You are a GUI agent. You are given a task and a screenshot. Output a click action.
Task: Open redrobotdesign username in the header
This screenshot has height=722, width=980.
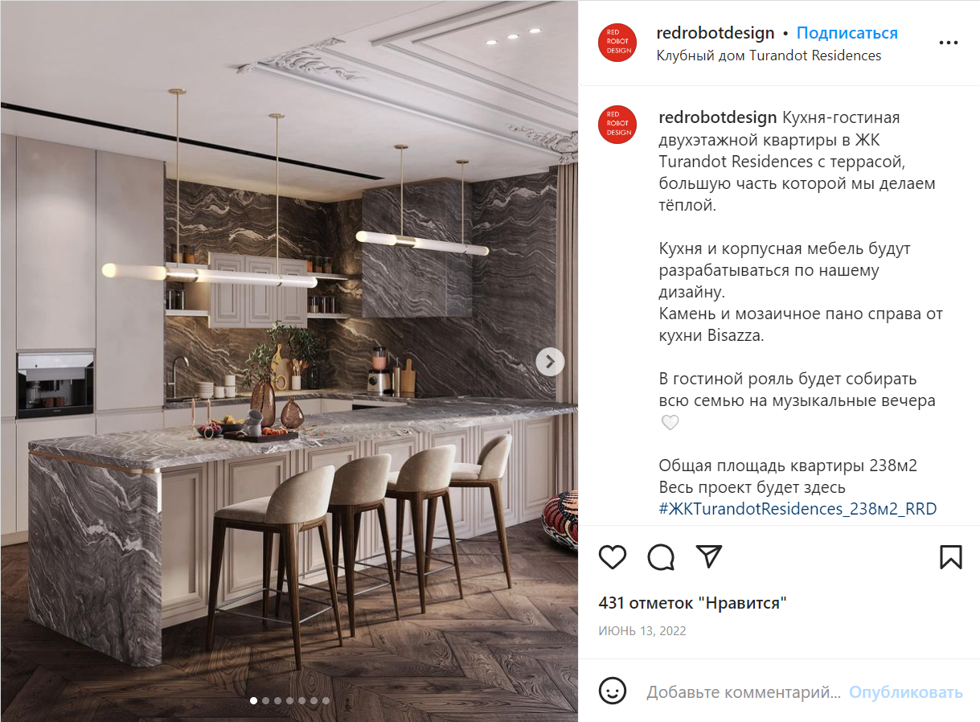tap(716, 33)
